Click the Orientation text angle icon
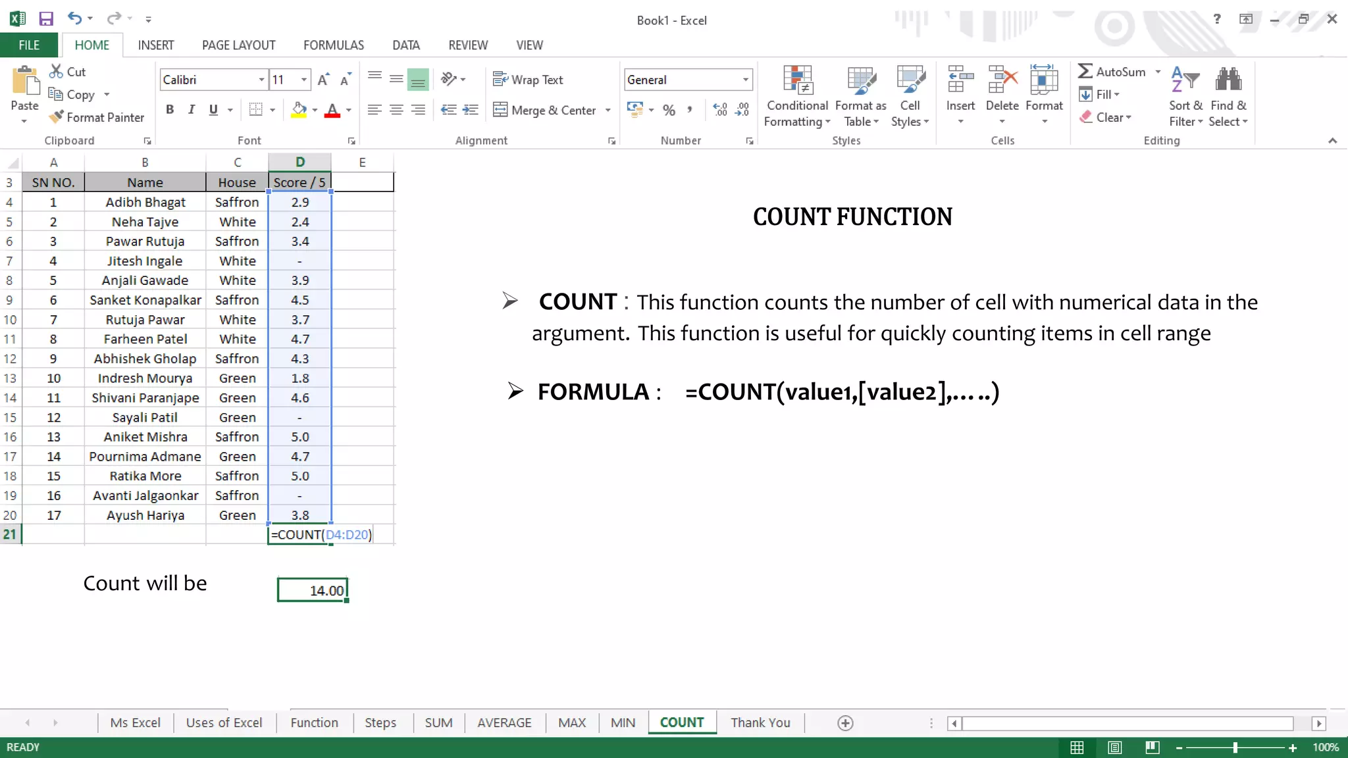This screenshot has width=1348, height=758. coord(449,79)
